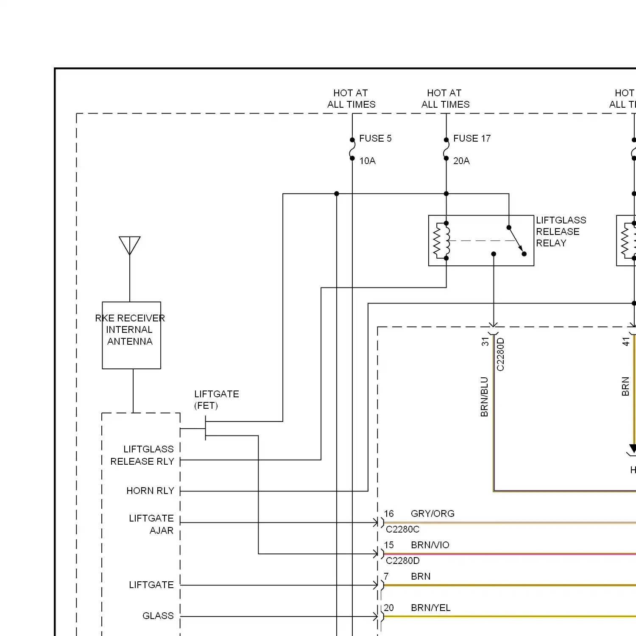Viewport: 636px width, 636px height.
Task: Click the HOT AT ALL TIMES label above Fuse 5
Action: 351,98
